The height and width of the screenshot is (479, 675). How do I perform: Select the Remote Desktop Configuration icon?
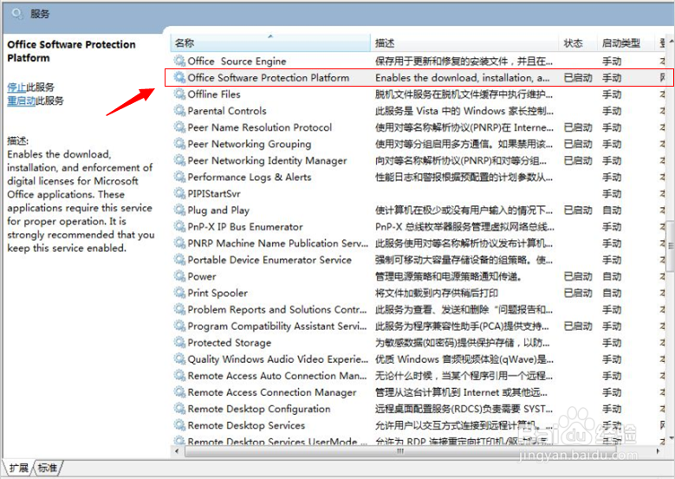click(x=179, y=409)
